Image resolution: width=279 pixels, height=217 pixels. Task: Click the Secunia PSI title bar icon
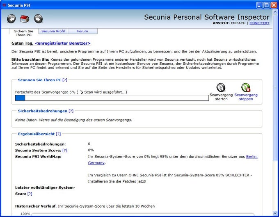pos(4,5)
